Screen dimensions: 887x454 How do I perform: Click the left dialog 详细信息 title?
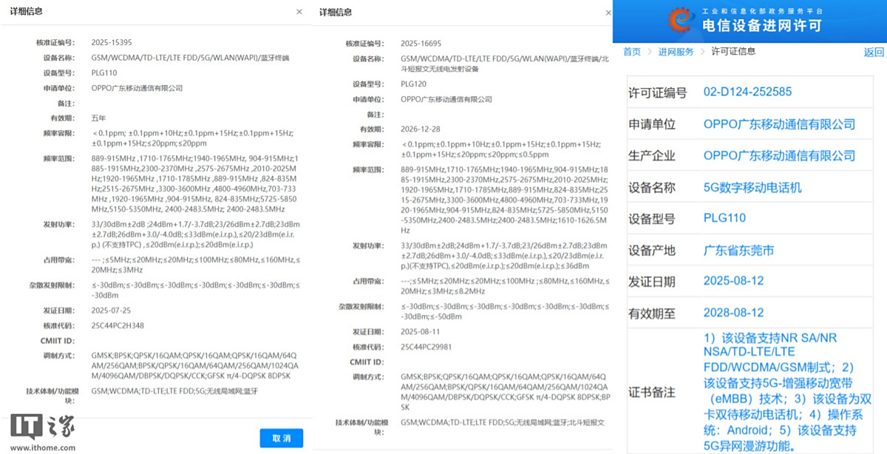coord(27,12)
